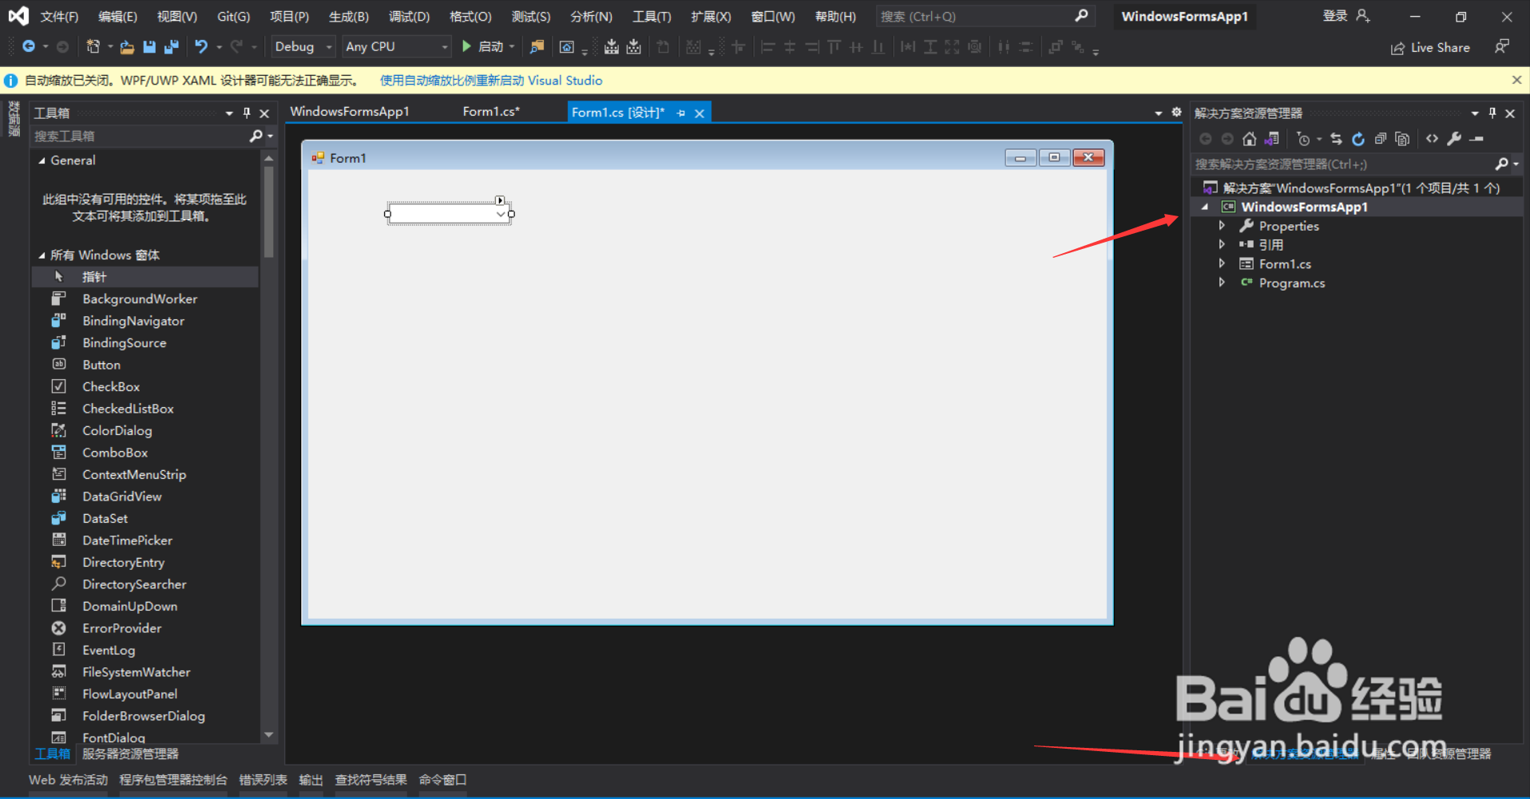The width and height of the screenshot is (1530, 799).
Task: Toggle Preview Selected Items in Solution Explorer
Action: point(1402,138)
